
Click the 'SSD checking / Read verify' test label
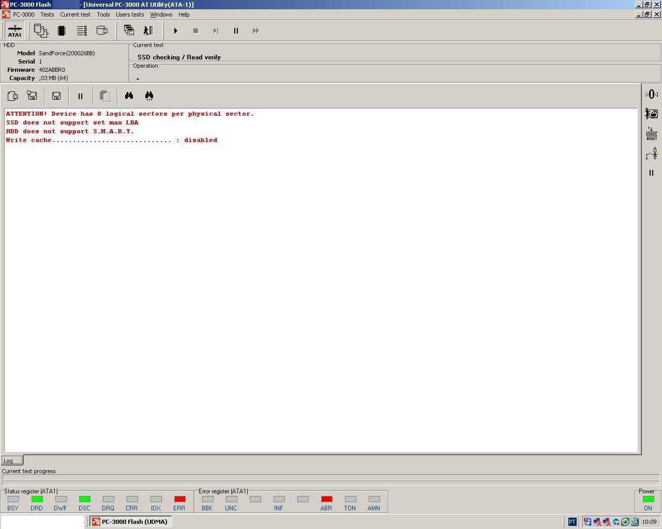pyautogui.click(x=179, y=57)
